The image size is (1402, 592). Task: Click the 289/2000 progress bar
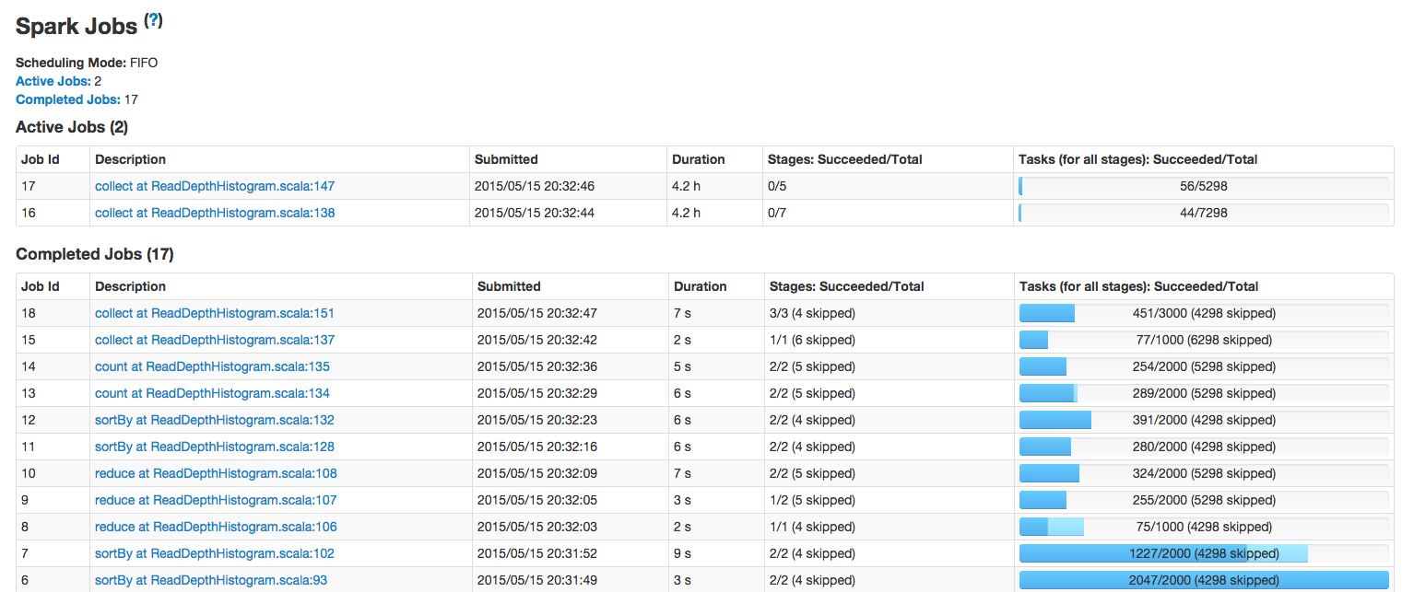[1203, 393]
